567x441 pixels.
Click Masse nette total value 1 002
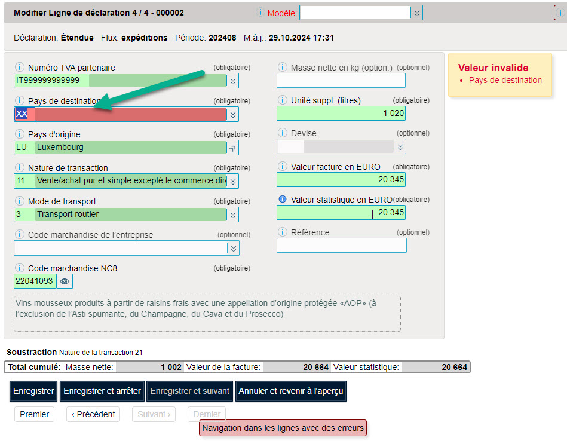(x=171, y=367)
